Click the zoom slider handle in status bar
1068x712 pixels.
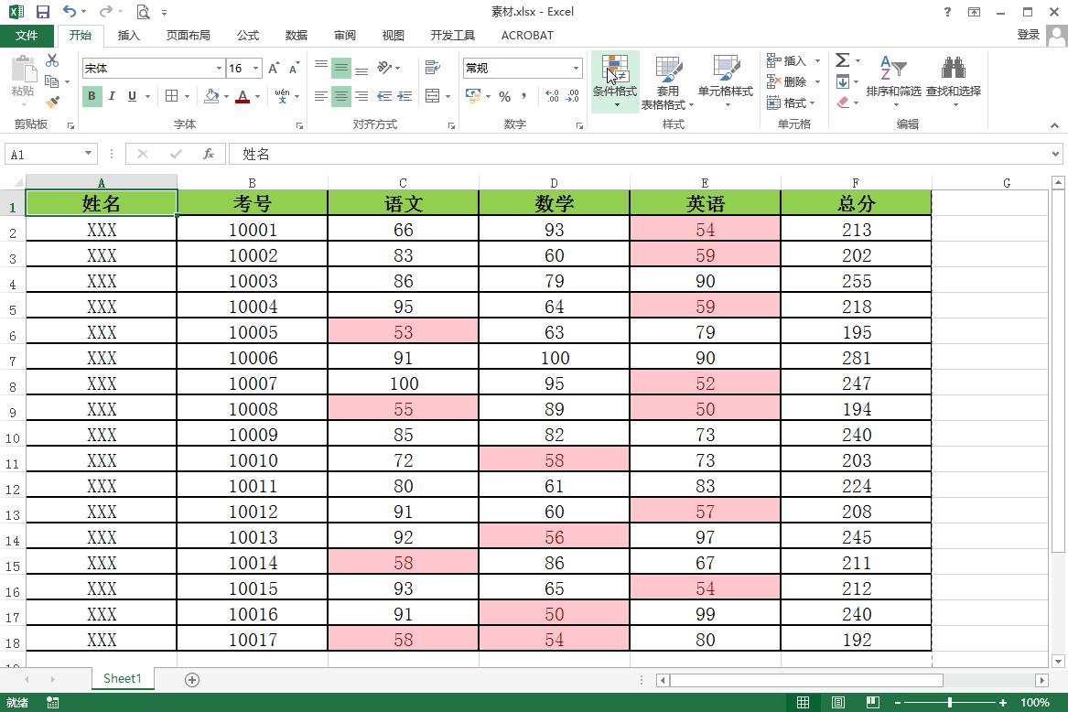949,703
